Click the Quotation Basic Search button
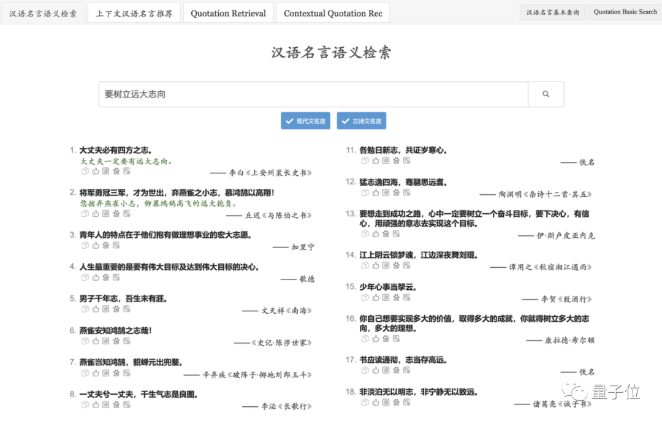 [x=625, y=11]
